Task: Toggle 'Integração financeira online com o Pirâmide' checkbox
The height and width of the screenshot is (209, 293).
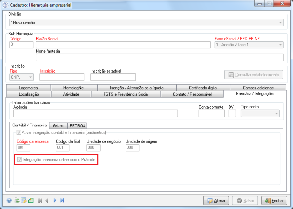Action: pos(20,160)
